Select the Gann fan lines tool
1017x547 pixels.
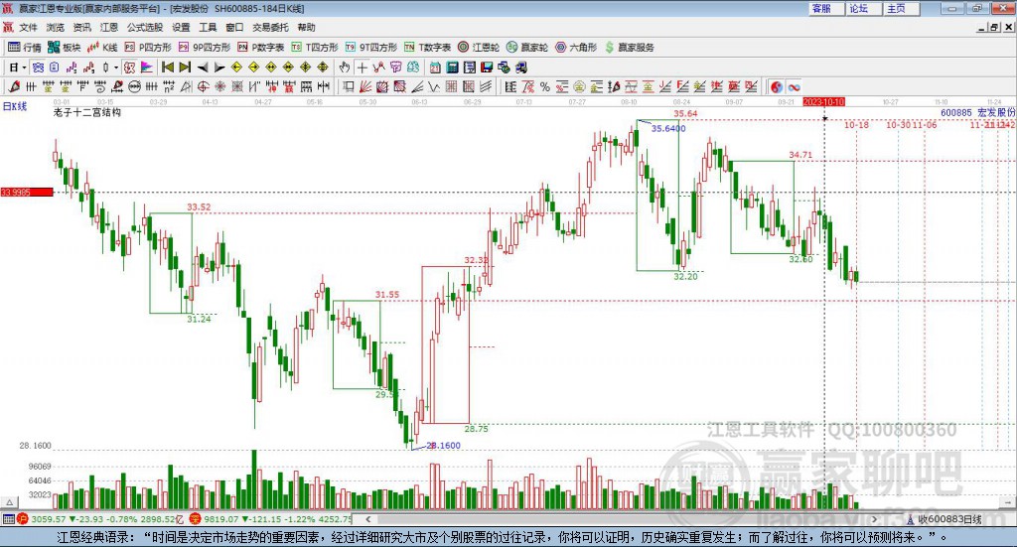pyautogui.click(x=365, y=86)
